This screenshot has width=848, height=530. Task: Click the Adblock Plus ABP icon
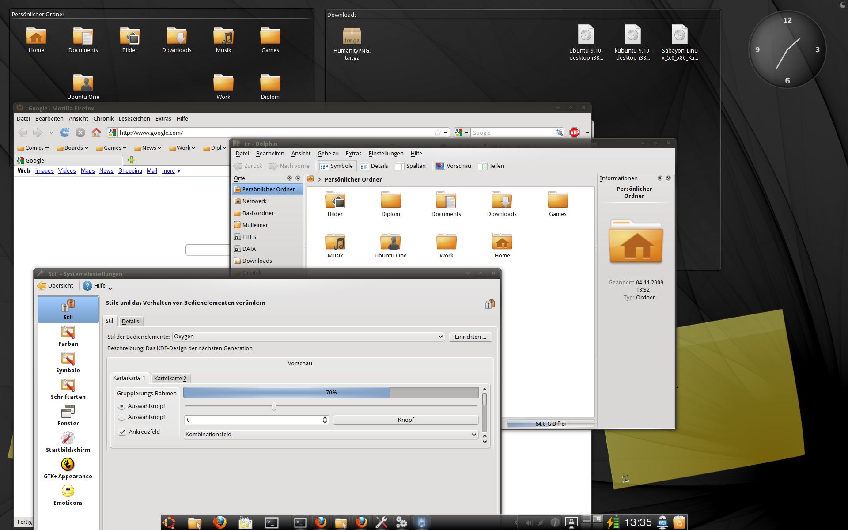[x=575, y=132]
